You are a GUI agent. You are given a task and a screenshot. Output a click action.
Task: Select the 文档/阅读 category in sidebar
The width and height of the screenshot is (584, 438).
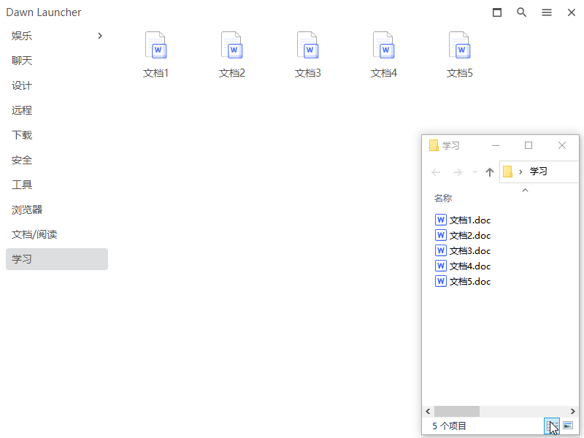pos(34,234)
